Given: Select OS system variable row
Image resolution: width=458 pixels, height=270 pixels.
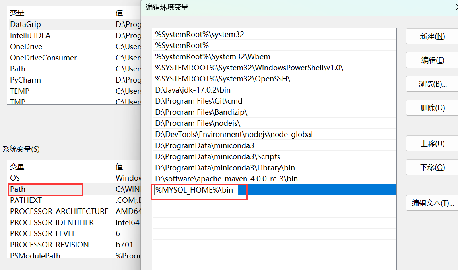Looking at the screenshot, I should 75,178.
